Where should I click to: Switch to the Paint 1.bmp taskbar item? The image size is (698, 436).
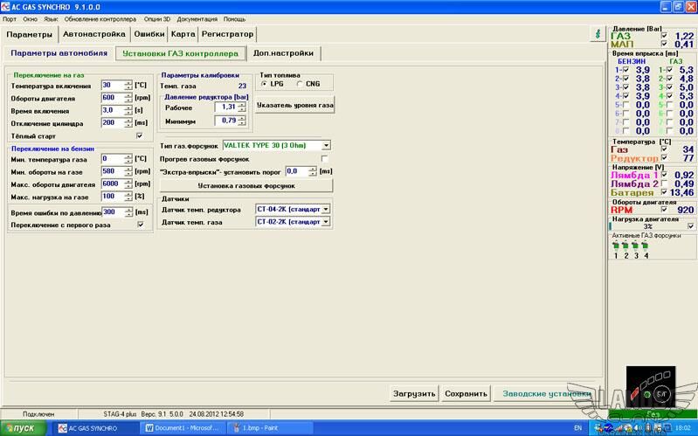coord(260,428)
